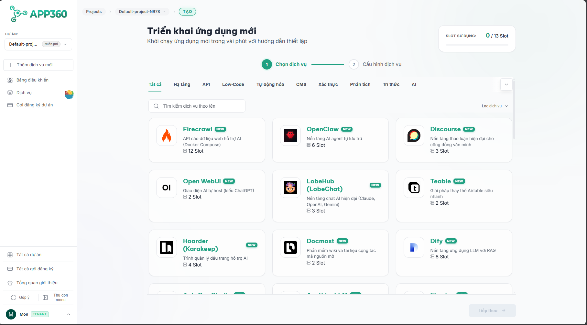Image resolution: width=587 pixels, height=325 pixels.
Task: Open Dịch vụ from the sidebar icon
Action: pos(10,92)
